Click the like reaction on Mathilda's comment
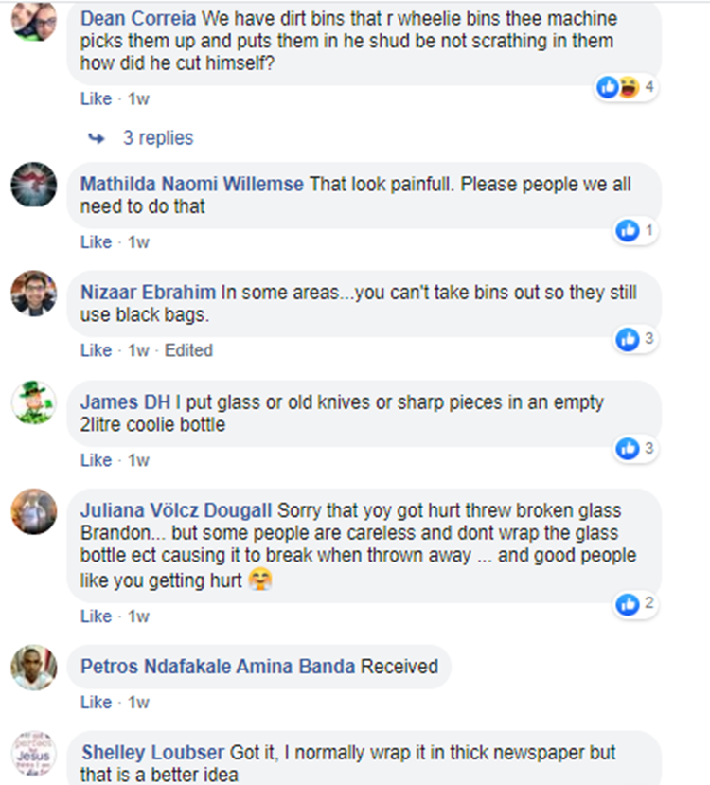The height and width of the screenshot is (785, 710). pos(628,231)
